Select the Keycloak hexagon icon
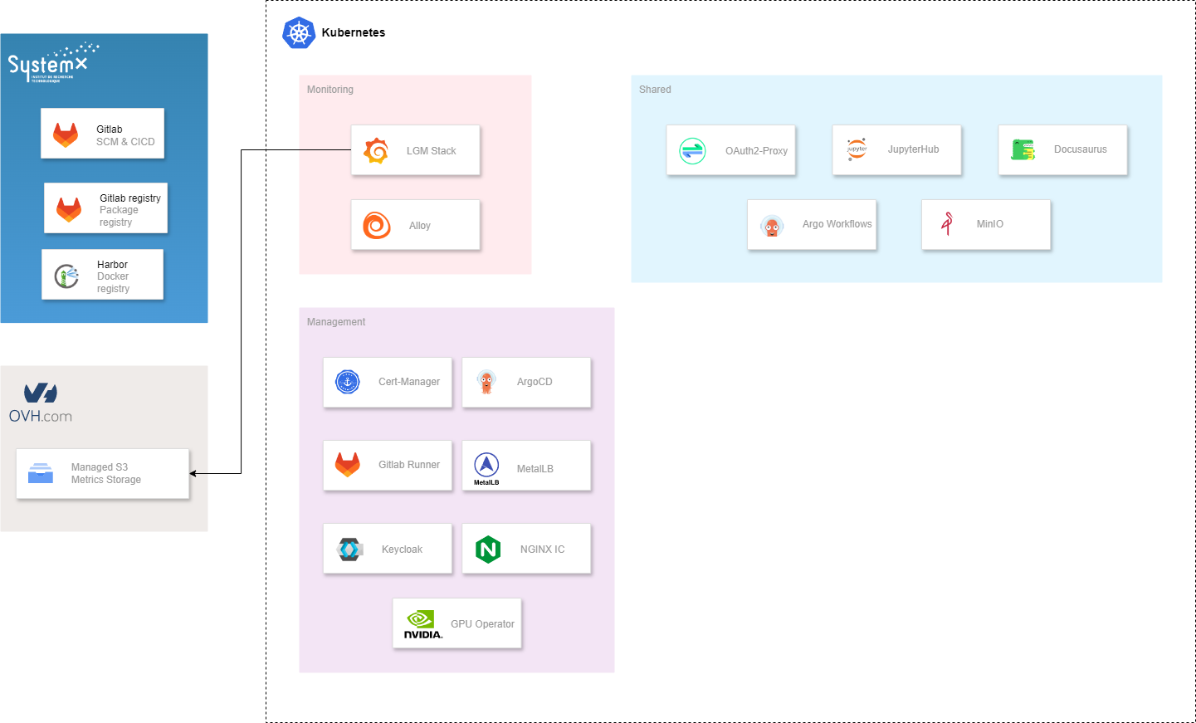Screen dimensions: 1196x723 tap(350, 550)
